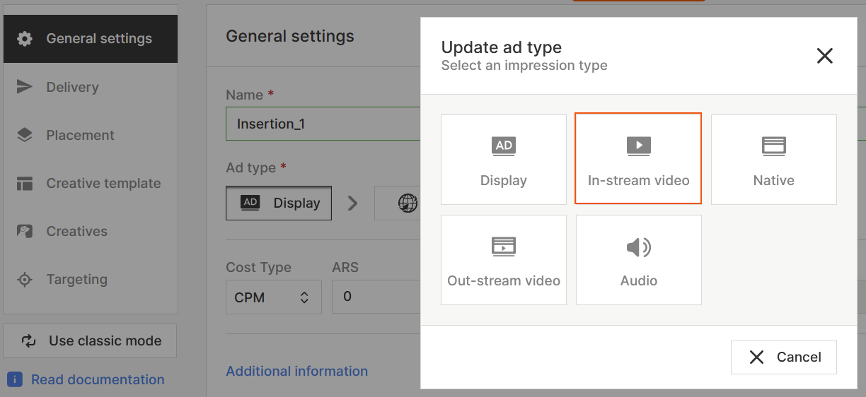This screenshot has height=397, width=866.
Task: Pick the Out-stream video ad type
Action: [503, 260]
